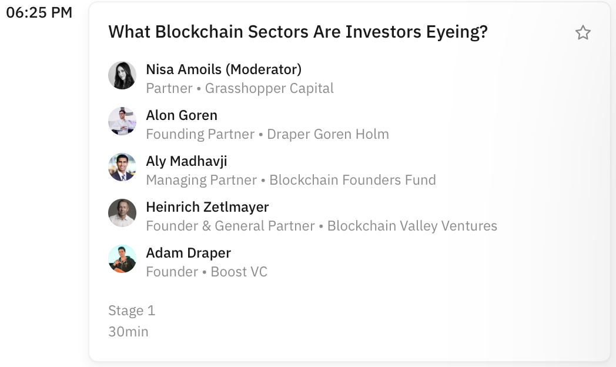616x367 pixels.
Task: Click the 'Blockchain Valley Ventures' affiliation text
Action: [412, 226]
